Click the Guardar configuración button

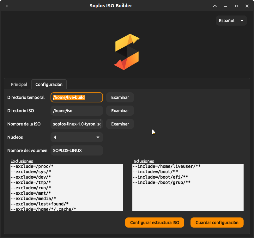(217, 223)
